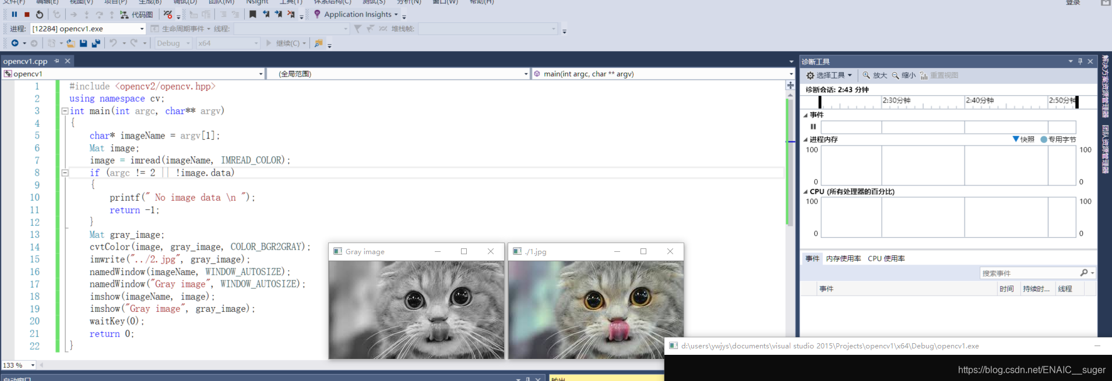Undo the last edit
Screen dimensions: 1112x381
[x=113, y=43]
